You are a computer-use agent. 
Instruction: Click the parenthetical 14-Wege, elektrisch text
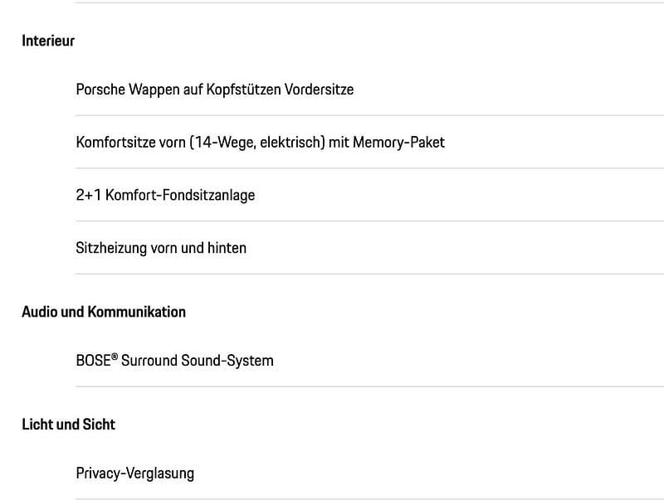pos(256,142)
